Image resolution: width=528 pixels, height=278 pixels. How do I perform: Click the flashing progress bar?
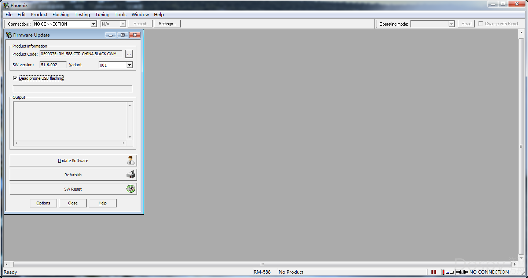pyautogui.click(x=73, y=89)
